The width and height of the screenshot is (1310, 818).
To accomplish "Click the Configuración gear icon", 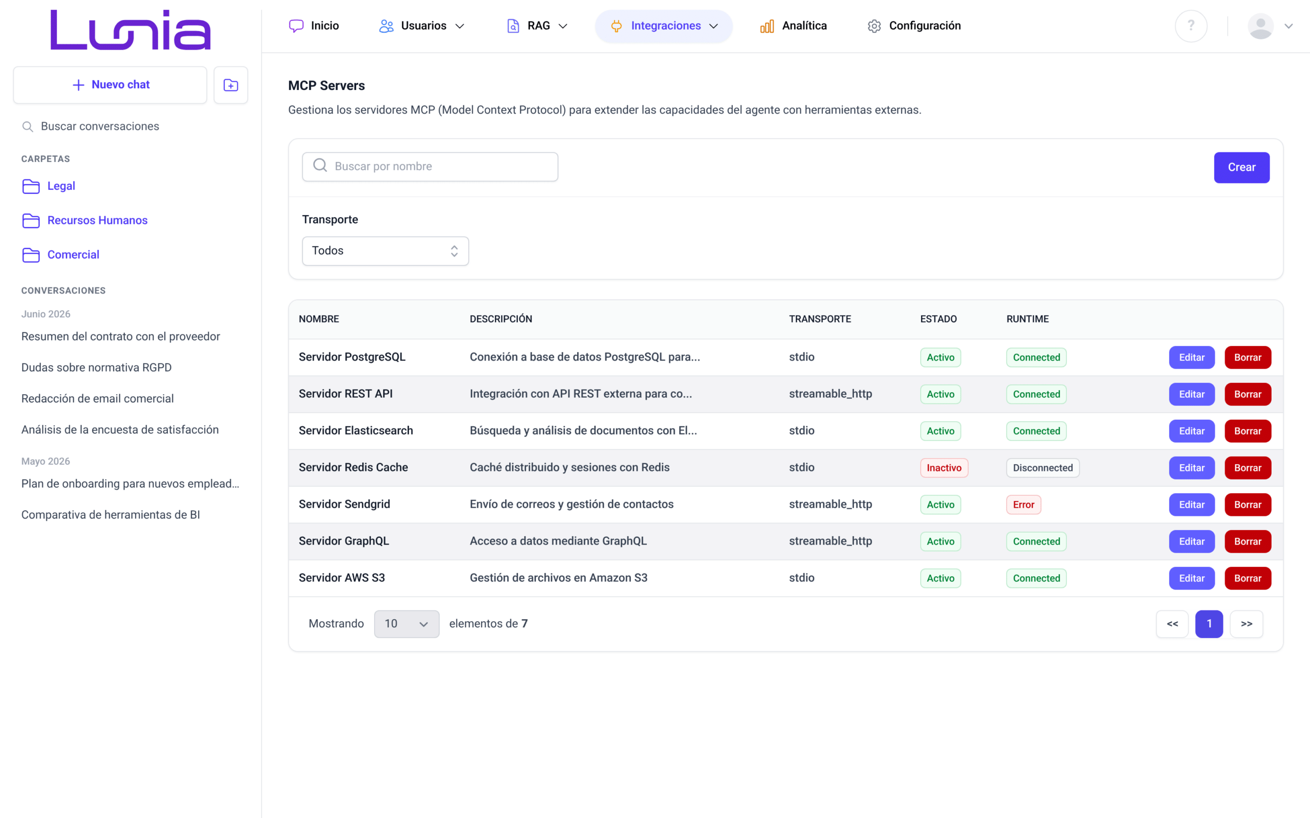I will 874,26.
